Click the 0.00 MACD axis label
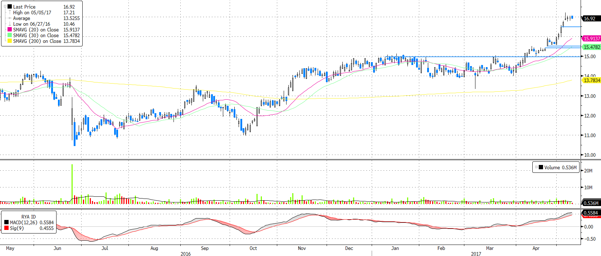This screenshot has height=256, width=601. [588, 227]
